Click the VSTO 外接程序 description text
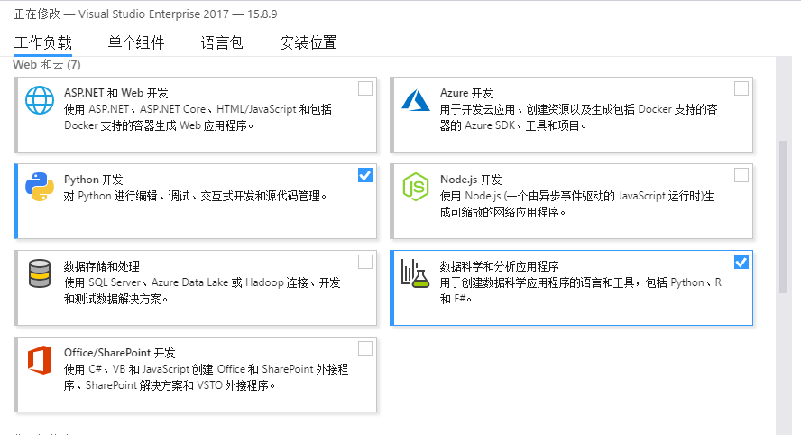801x435 pixels. [206, 376]
